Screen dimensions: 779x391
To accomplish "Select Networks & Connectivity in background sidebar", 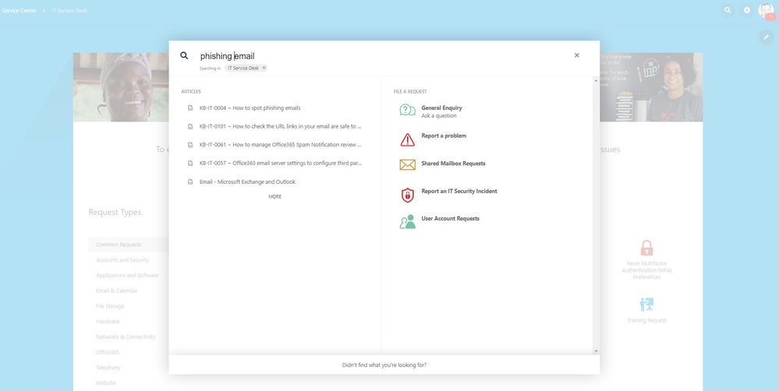I will [126, 337].
